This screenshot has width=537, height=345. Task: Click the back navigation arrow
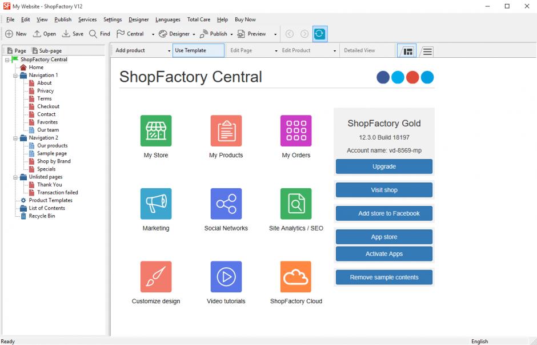pyautogui.click(x=290, y=34)
